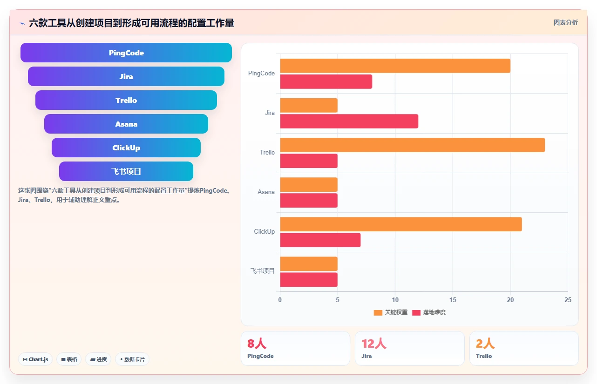Open the 12人 Jira data card
Image resolution: width=597 pixels, height=384 pixels.
coord(409,348)
